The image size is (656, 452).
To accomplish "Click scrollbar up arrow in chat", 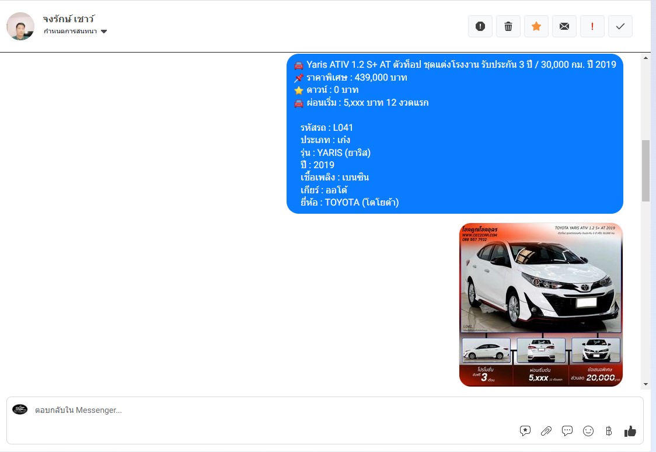I will (645, 58).
